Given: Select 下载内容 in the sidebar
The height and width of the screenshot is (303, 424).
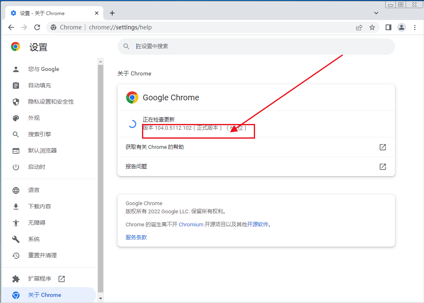Looking at the screenshot, I should click(40, 206).
